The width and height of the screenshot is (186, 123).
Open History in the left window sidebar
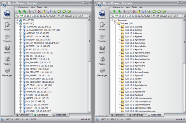coord(7,26)
